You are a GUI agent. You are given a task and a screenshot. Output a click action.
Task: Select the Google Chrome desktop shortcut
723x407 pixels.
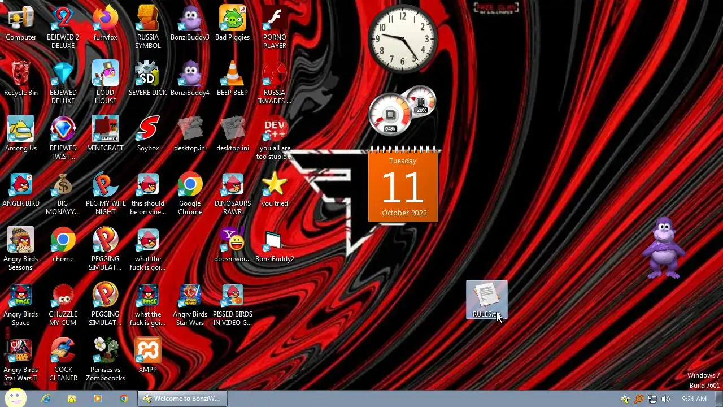click(190, 193)
